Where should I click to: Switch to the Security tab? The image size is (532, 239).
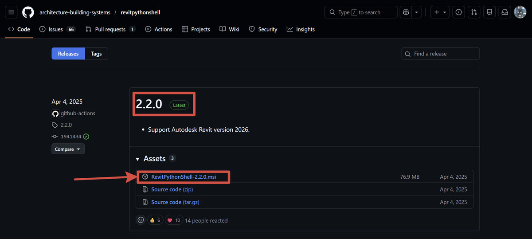click(263, 29)
